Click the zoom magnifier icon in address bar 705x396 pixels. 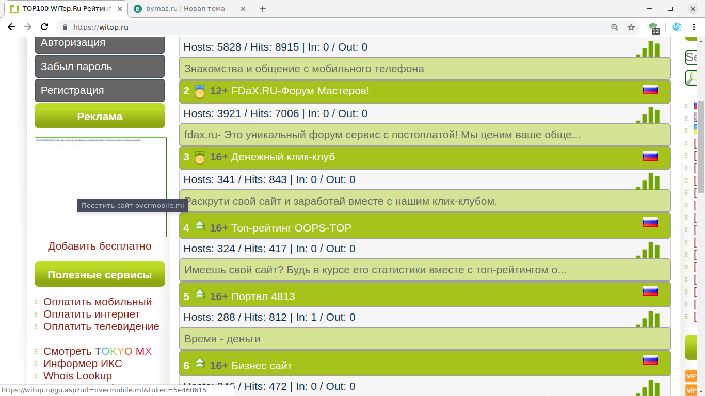(x=614, y=27)
